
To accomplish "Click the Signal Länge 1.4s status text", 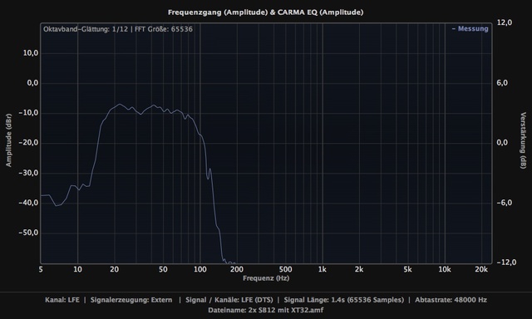I will (343, 300).
